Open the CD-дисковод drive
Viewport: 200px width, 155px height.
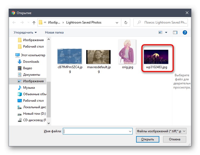(x=32, y=120)
